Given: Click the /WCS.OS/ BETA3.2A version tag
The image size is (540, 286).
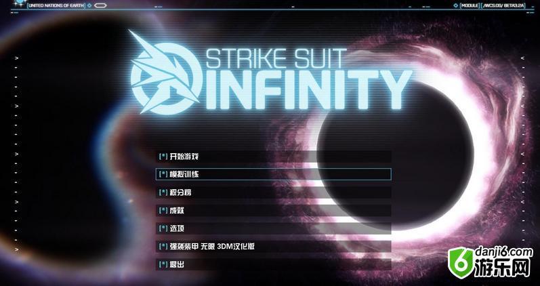Looking at the screenshot, I should [x=503, y=5].
